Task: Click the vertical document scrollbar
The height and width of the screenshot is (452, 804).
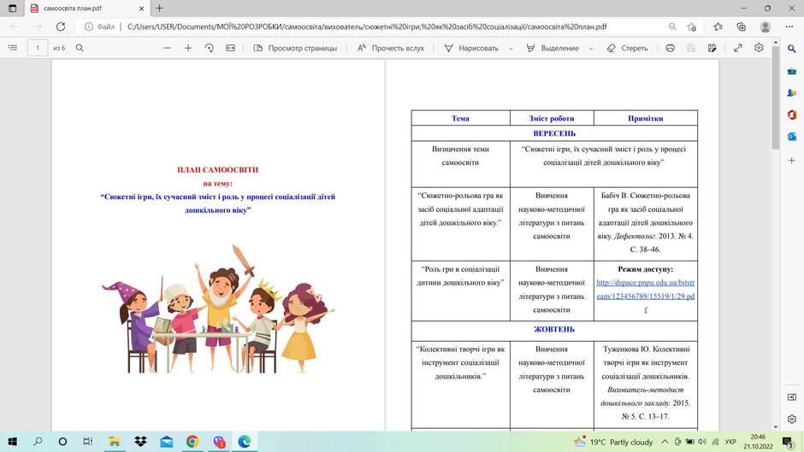Action: point(775,235)
